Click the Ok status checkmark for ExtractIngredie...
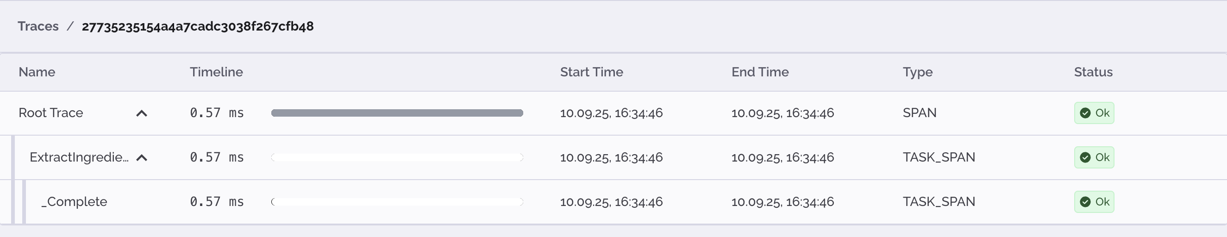 (1085, 157)
